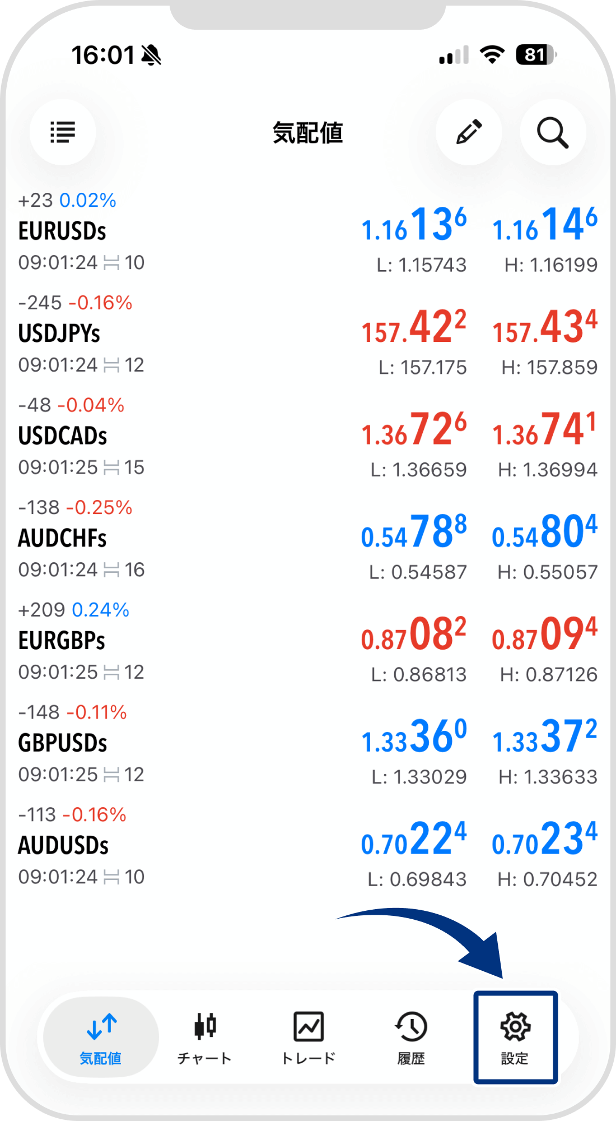Switch to the チャート tab label
Viewport: 616px width, 1121px height.
coord(204,1058)
